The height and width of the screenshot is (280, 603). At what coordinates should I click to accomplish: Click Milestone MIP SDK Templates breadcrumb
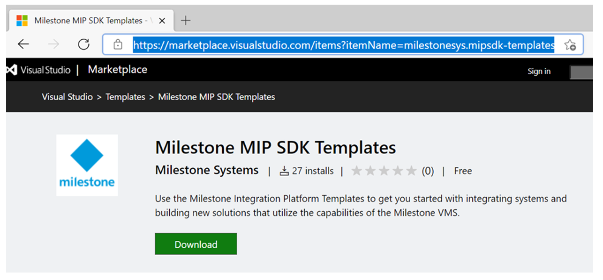pyautogui.click(x=217, y=97)
